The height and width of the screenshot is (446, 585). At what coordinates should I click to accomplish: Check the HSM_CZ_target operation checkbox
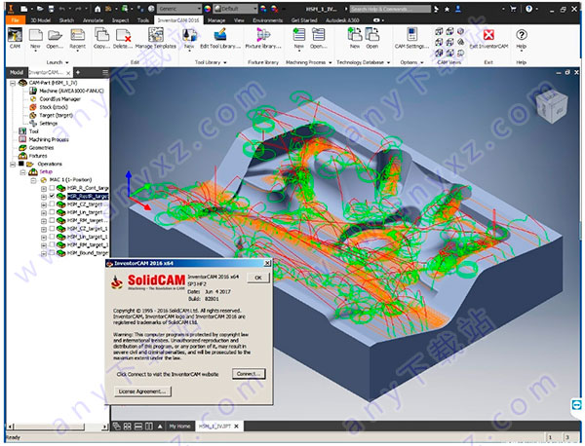pyautogui.click(x=53, y=204)
